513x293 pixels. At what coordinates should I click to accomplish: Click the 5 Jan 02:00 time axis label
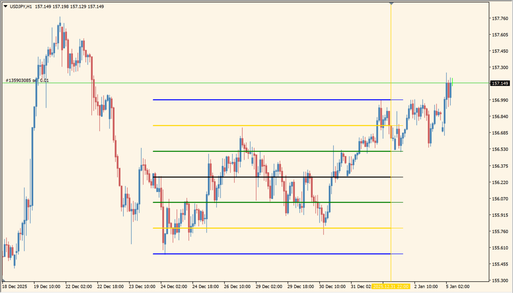457,286
